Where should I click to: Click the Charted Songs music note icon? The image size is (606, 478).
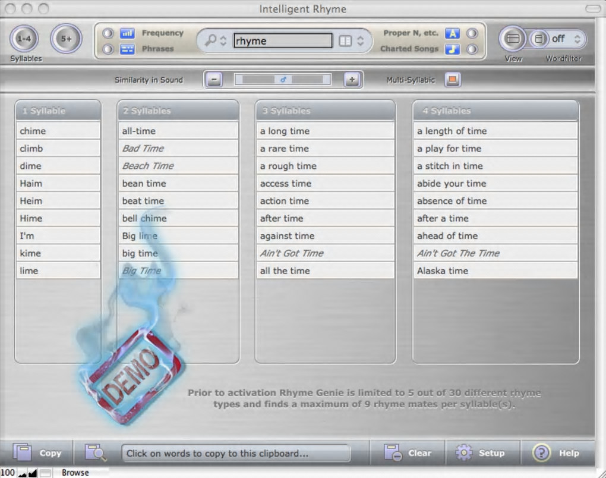453,49
